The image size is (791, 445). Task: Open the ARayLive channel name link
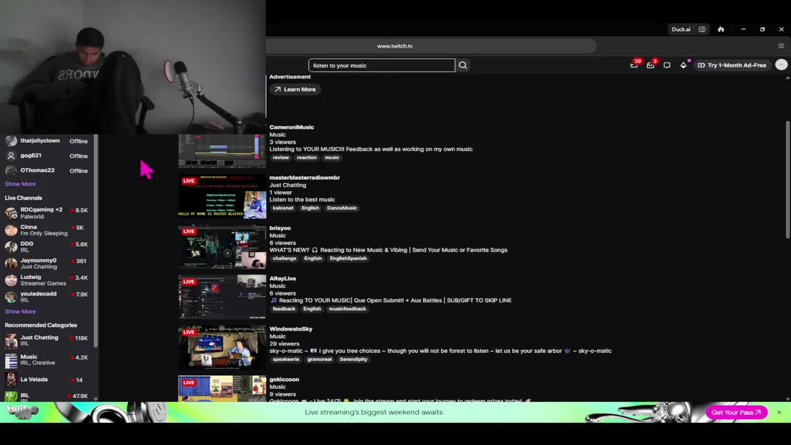click(x=282, y=279)
